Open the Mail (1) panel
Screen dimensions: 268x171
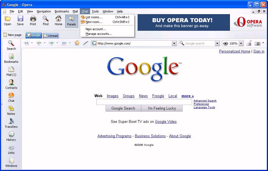(11, 71)
